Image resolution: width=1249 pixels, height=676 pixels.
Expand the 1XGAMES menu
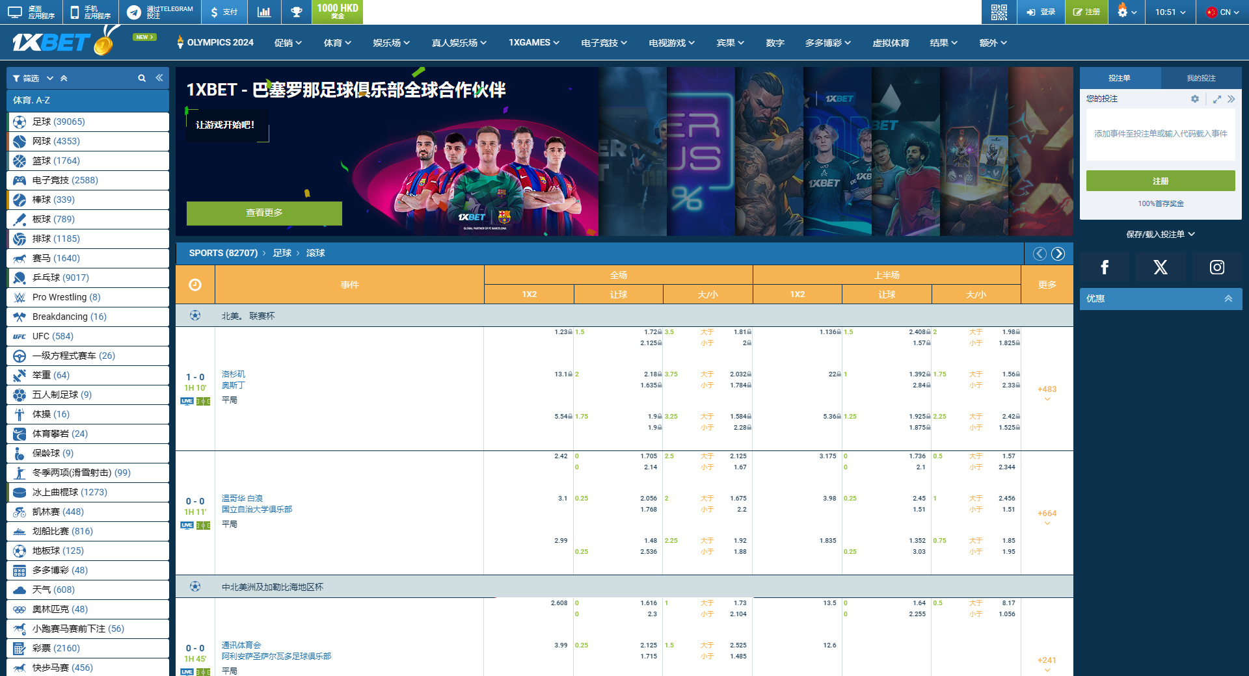click(x=534, y=43)
